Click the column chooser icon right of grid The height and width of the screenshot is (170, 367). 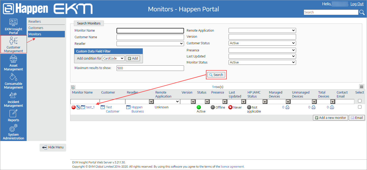[x=362, y=87]
